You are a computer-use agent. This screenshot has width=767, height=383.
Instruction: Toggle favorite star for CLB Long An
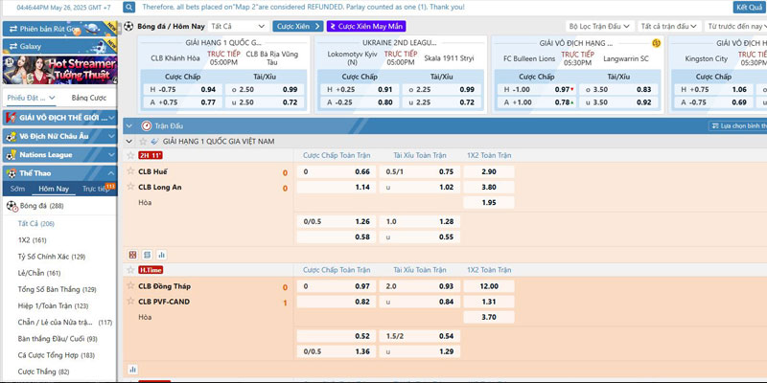point(130,186)
